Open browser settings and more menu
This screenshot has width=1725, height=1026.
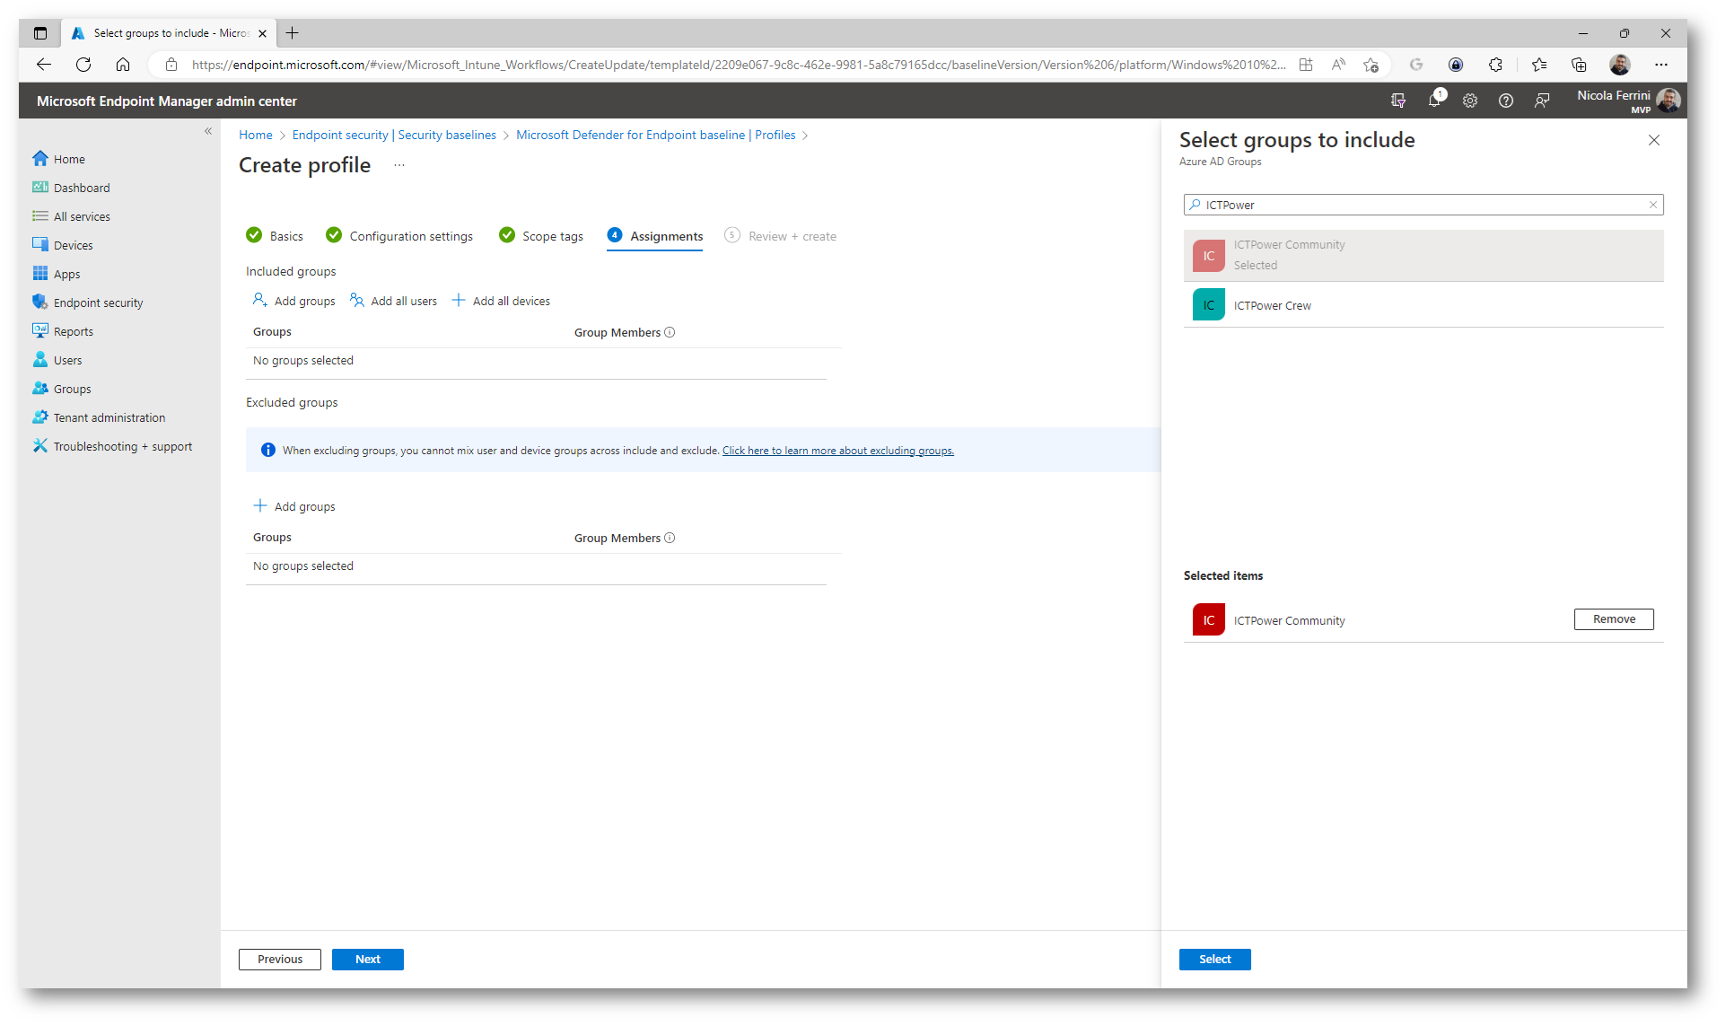coord(1661,65)
